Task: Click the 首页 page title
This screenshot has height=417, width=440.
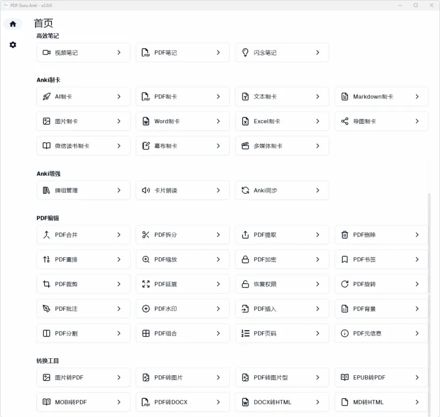Action: 43,23
